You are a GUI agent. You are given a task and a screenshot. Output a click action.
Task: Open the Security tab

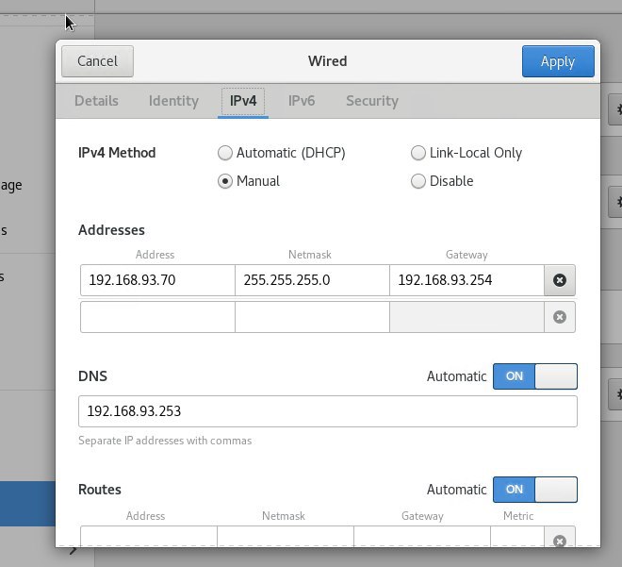coord(372,101)
